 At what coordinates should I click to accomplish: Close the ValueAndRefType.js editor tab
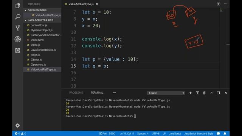pos(97,4)
